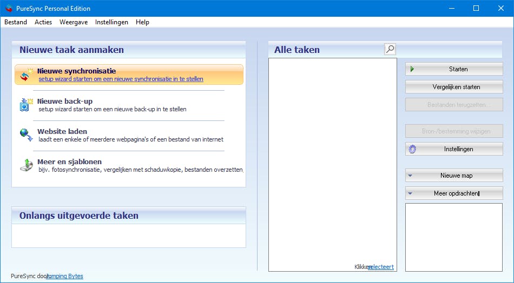This screenshot has width=514, height=283.
Task: Minimize the PureSync window
Action: pos(452,8)
